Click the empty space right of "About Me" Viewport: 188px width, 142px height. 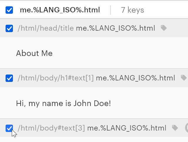pos(123,53)
